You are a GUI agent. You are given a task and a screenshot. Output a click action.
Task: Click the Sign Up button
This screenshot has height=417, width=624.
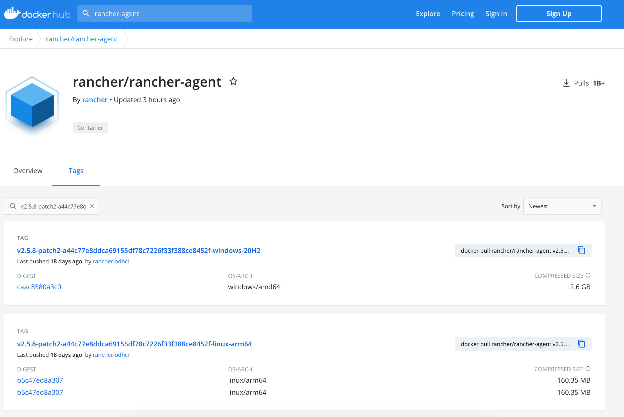559,14
